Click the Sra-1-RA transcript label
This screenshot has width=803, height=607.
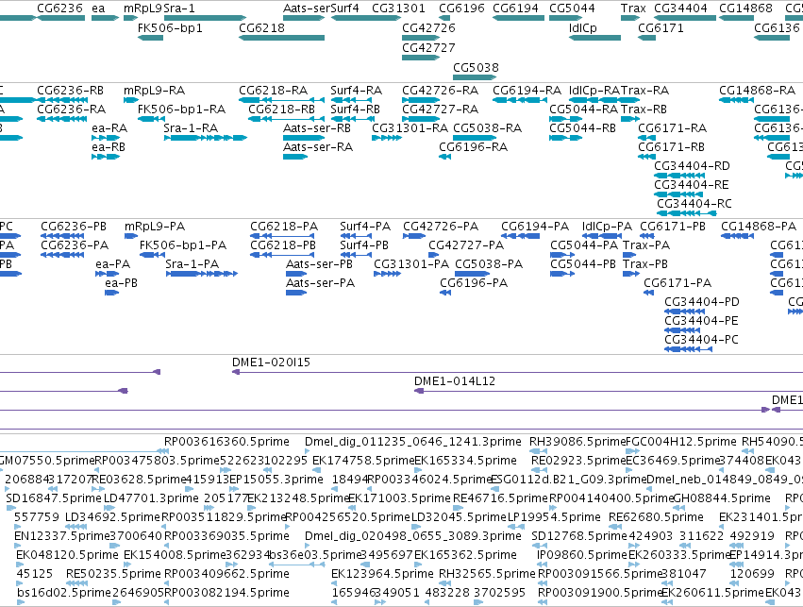191,128
